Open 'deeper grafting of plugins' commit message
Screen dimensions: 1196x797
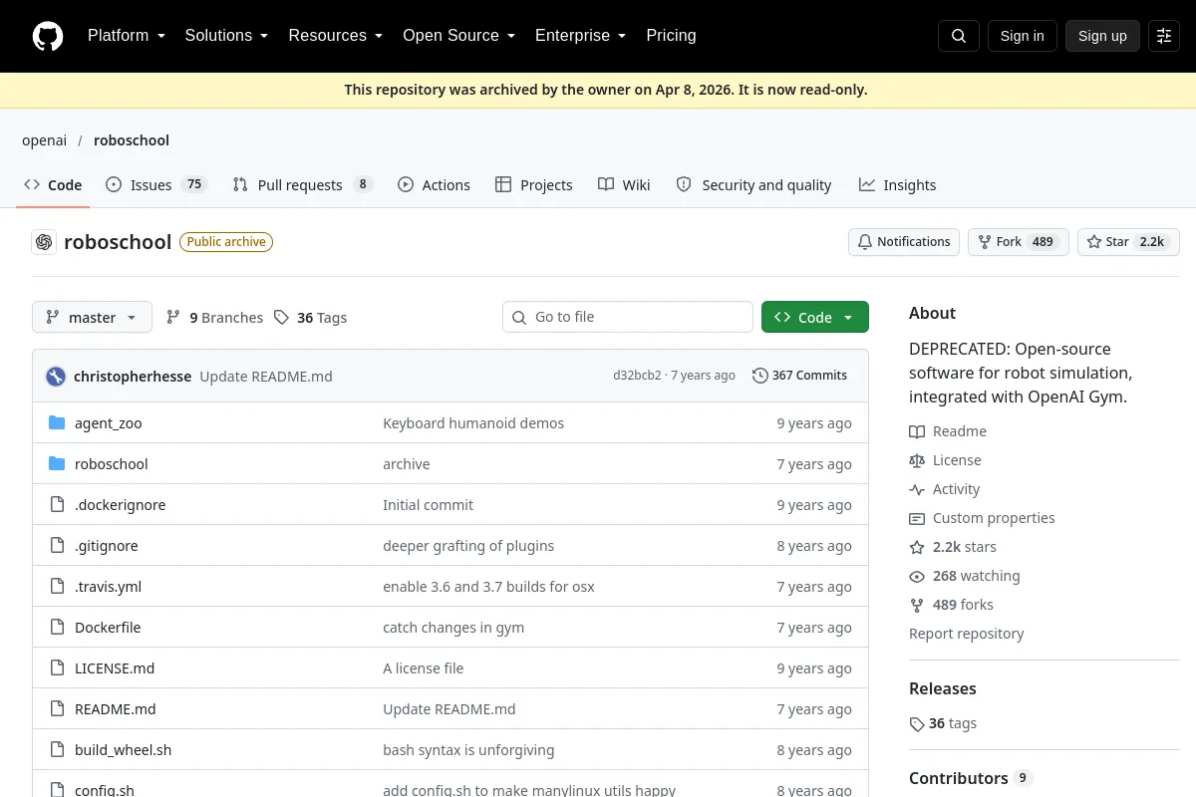pos(468,546)
